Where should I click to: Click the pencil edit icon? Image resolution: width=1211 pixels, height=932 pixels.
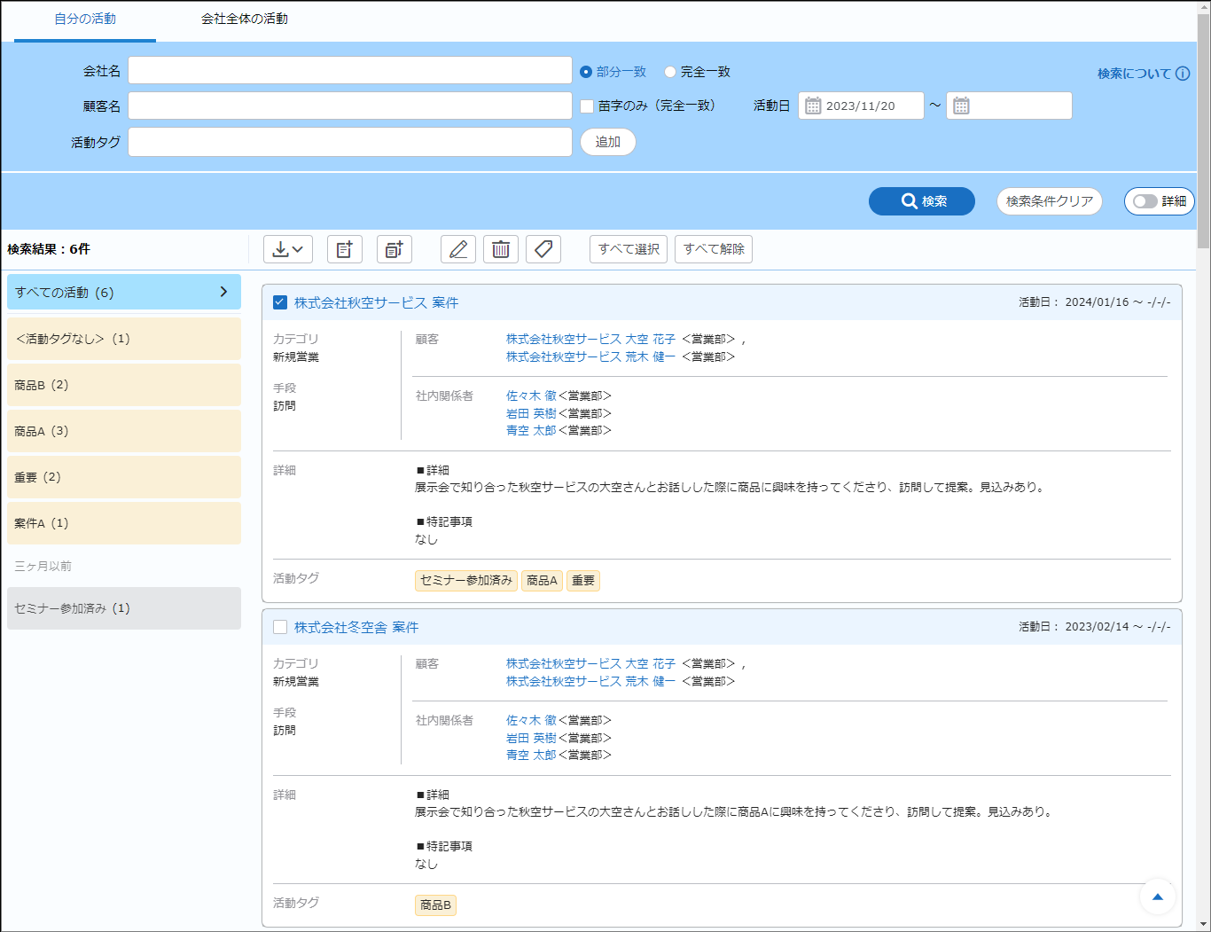pos(458,249)
